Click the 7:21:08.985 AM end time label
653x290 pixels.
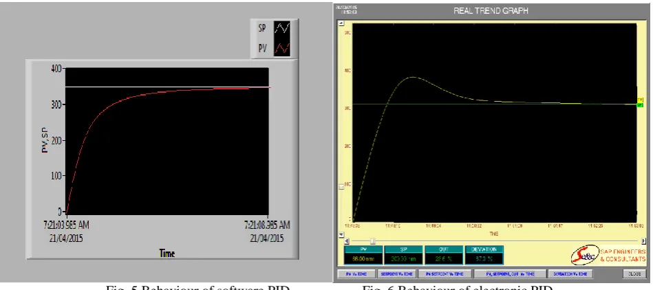pos(267,225)
